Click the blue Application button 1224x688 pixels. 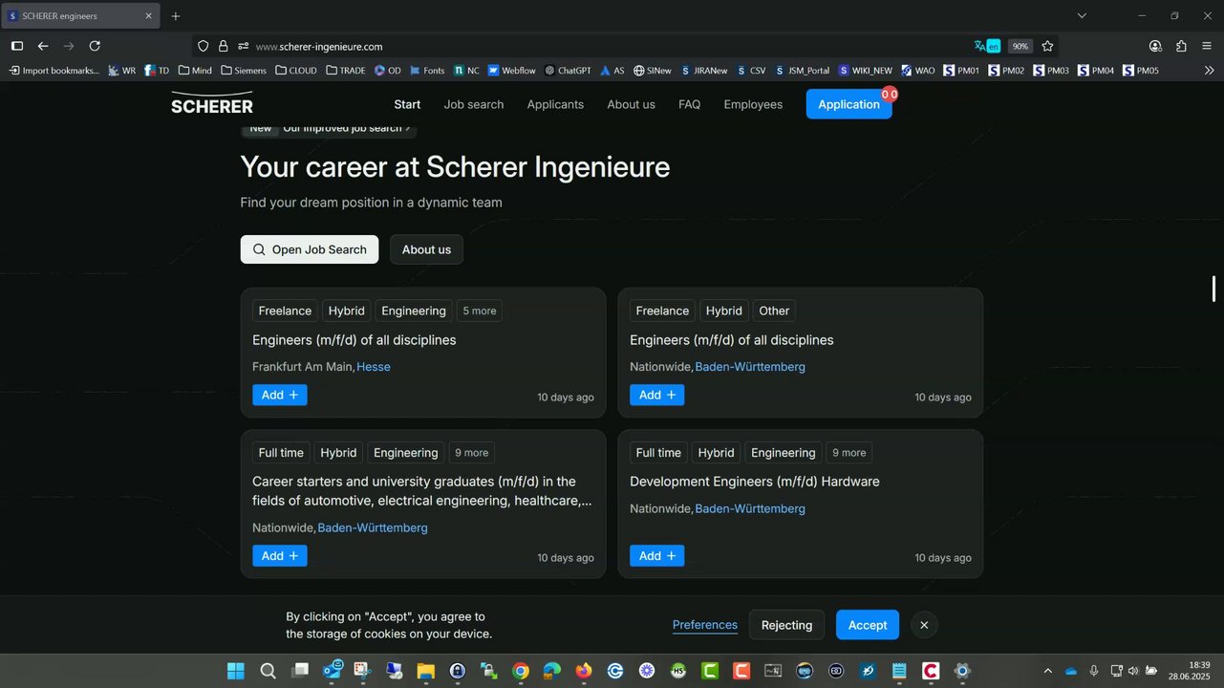(848, 104)
